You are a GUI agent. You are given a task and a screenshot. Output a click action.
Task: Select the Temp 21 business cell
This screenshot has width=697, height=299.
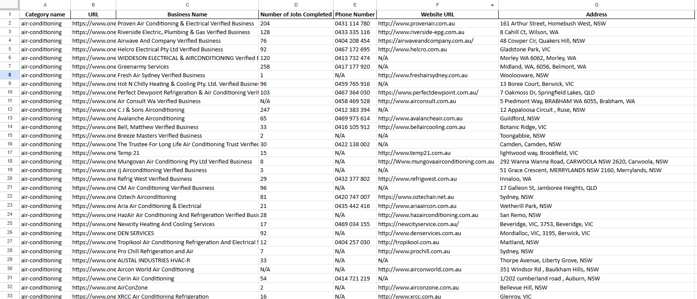tap(188, 153)
